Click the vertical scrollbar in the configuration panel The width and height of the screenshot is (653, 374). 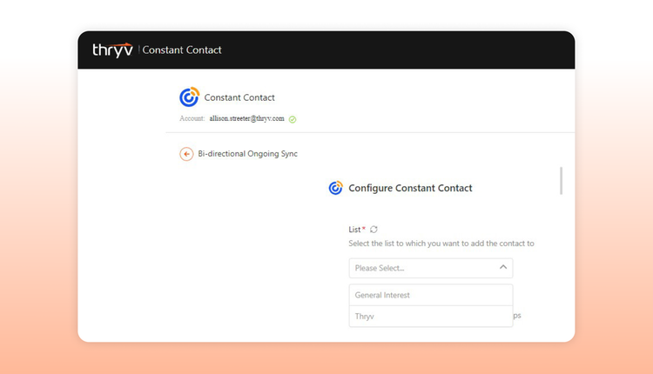pos(561,181)
